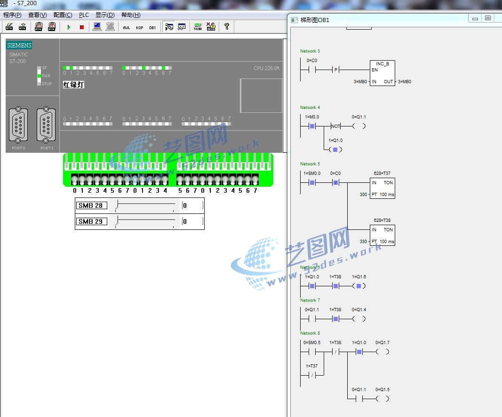Open the TD200 display icon
Viewport: 502px width, 417px height.
[198, 27]
